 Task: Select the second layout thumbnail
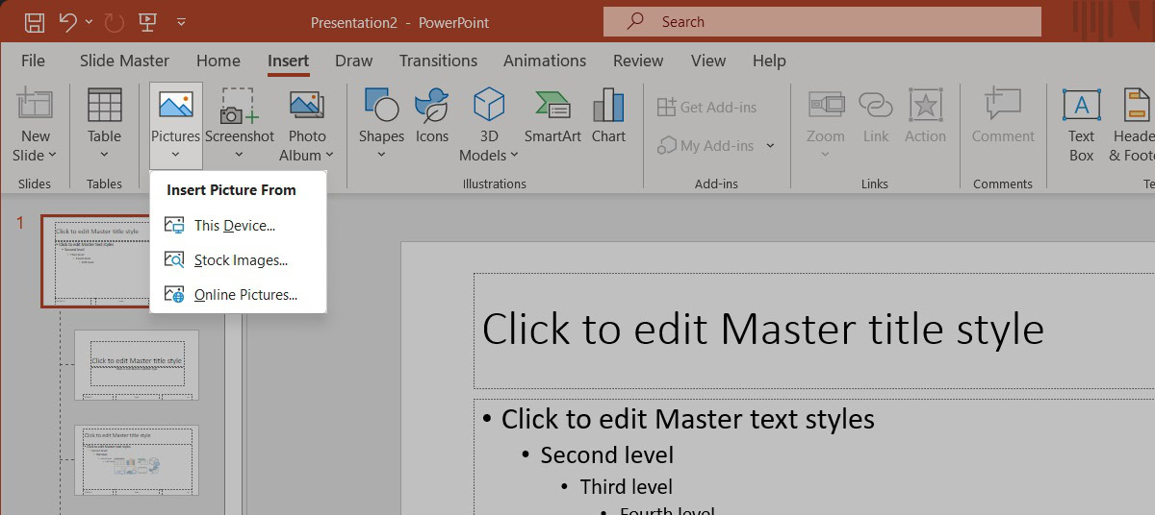pyautogui.click(x=137, y=365)
